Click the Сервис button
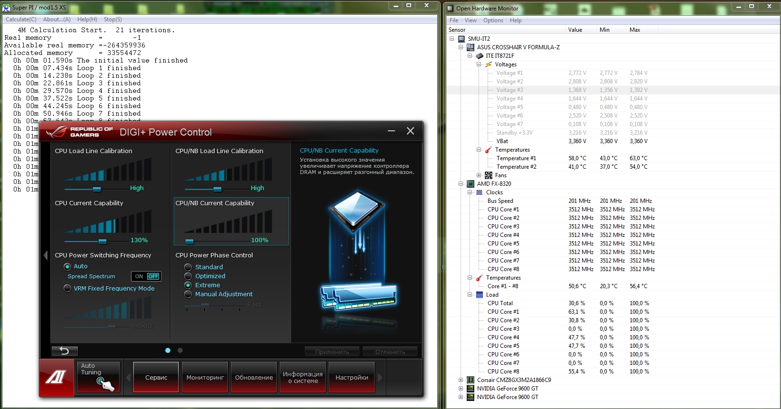Screen dimensions: 781x409 tap(156, 377)
